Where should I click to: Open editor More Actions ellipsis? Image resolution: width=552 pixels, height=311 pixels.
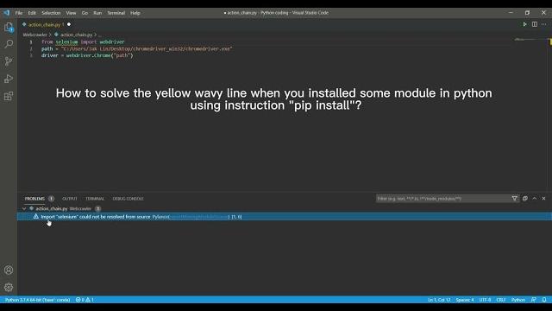[544, 24]
